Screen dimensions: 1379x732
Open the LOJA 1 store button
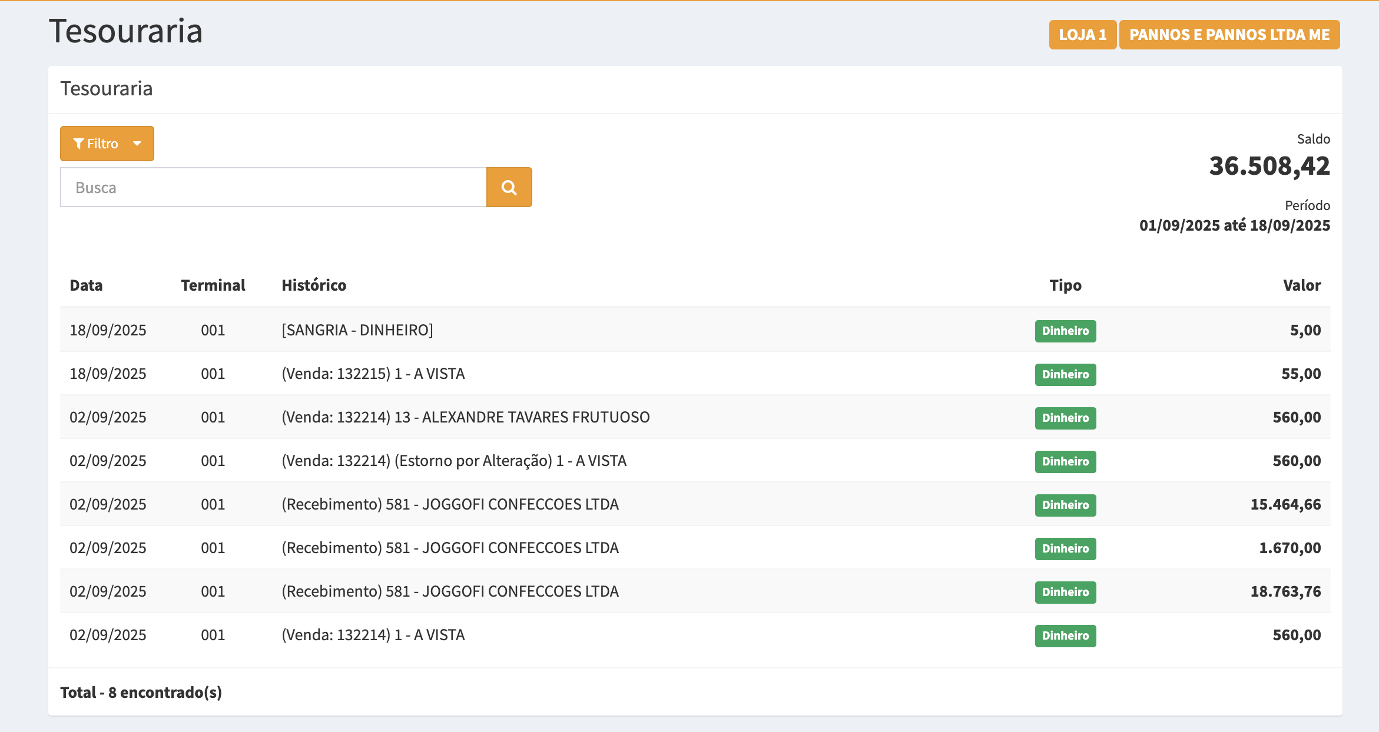[x=1082, y=35]
